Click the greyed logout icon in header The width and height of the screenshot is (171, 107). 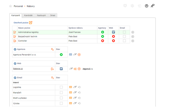coord(139,6)
